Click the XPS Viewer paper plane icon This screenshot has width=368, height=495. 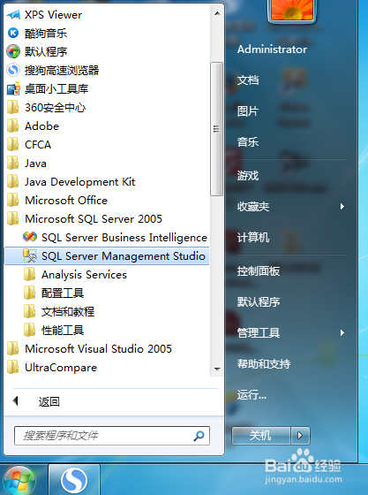click(x=13, y=14)
